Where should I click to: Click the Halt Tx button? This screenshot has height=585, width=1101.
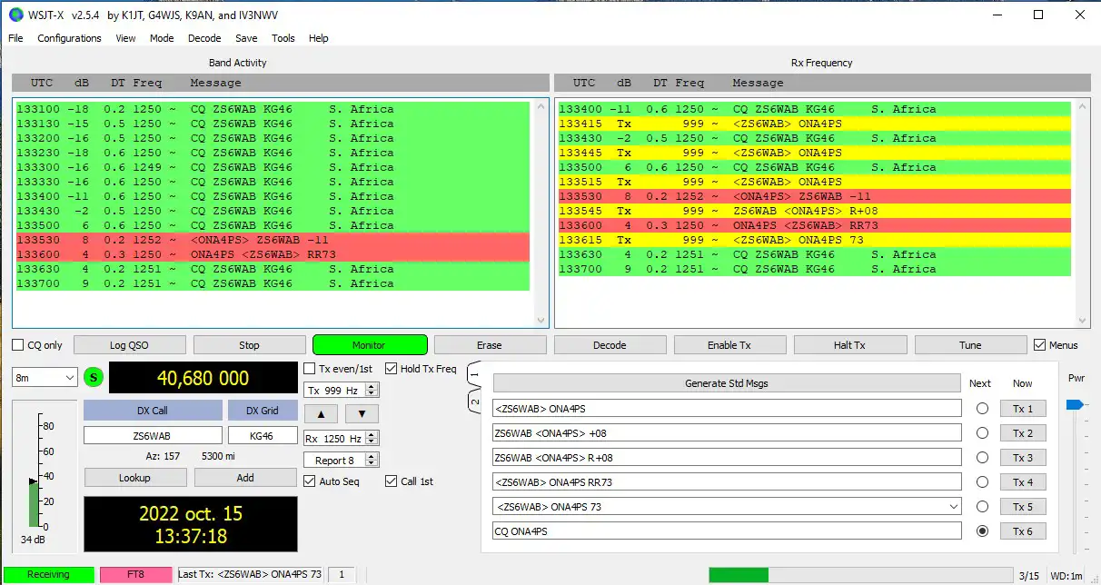[x=849, y=345]
